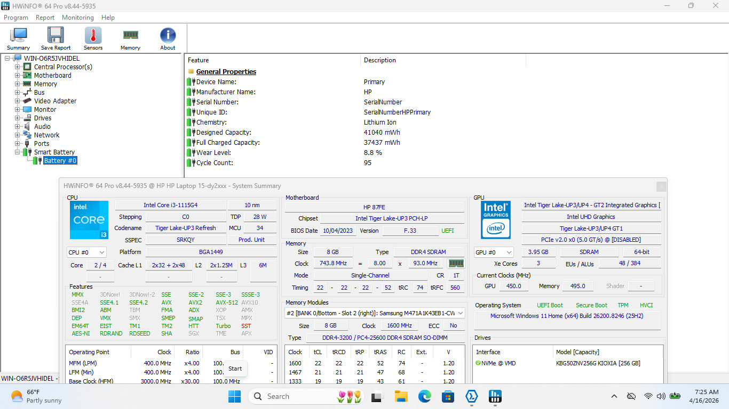729x409 pixels.
Task: Collapse the WIN-O6R5JVHIDEL root node
Action: click(7, 59)
